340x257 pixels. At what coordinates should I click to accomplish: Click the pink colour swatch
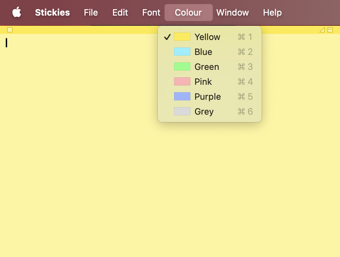[182, 81]
